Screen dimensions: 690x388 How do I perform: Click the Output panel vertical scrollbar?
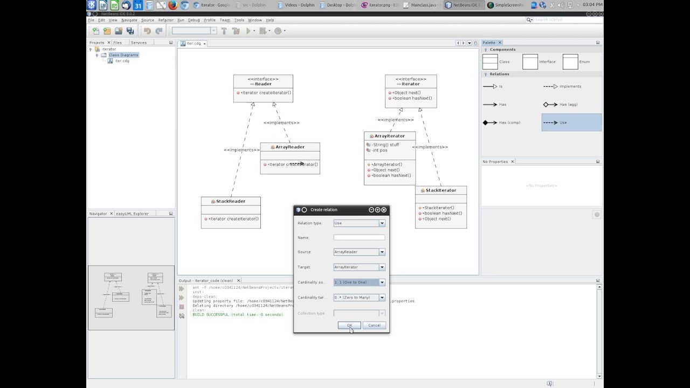(x=599, y=331)
